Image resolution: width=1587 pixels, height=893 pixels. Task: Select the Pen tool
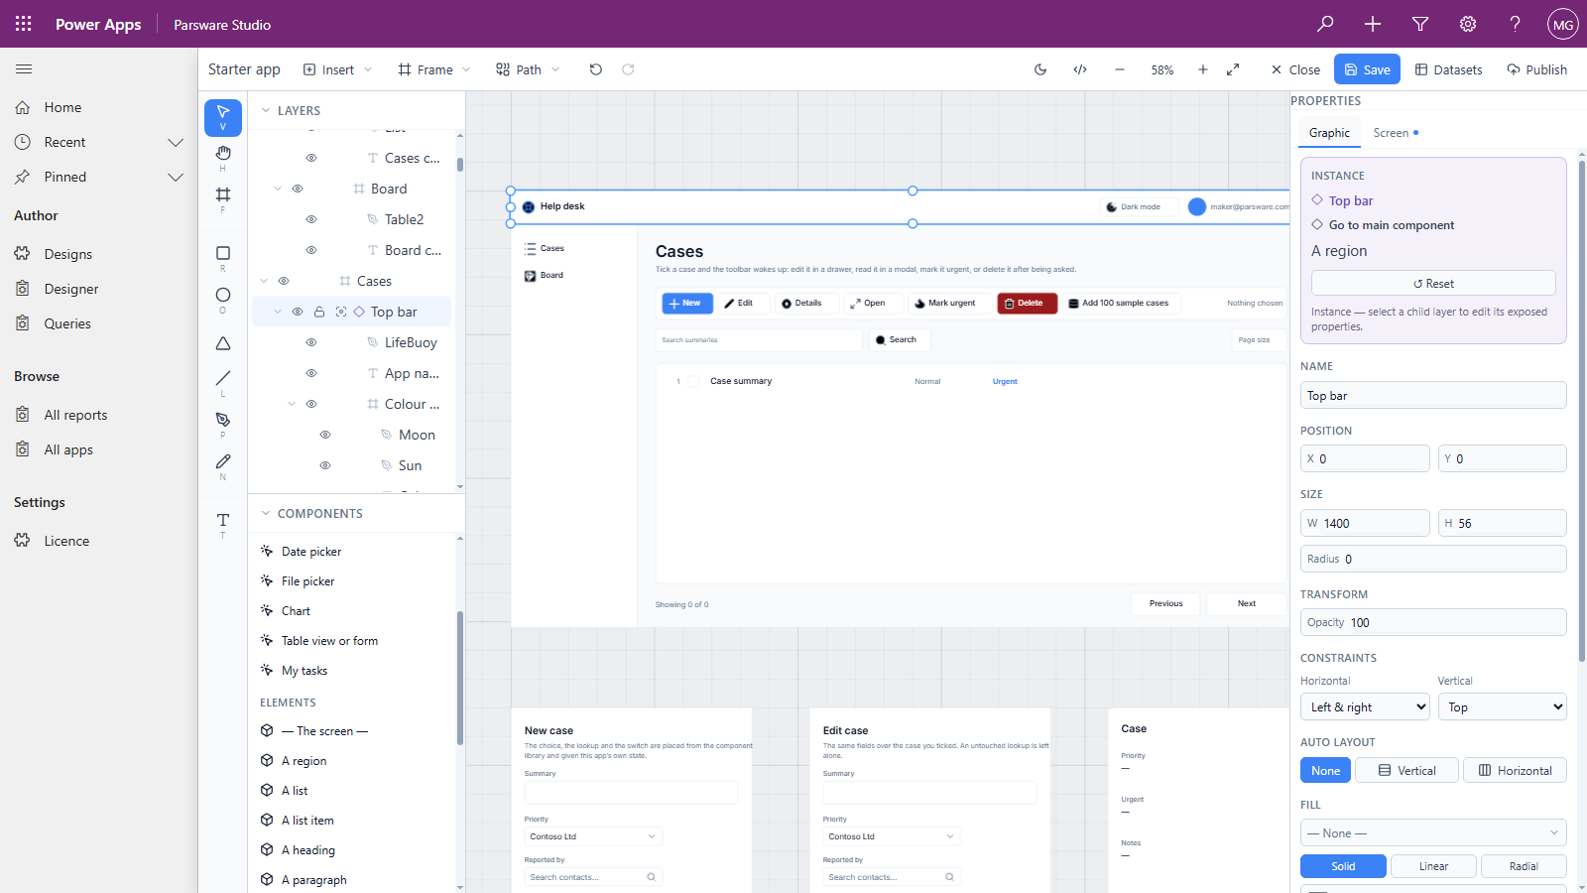pos(223,424)
